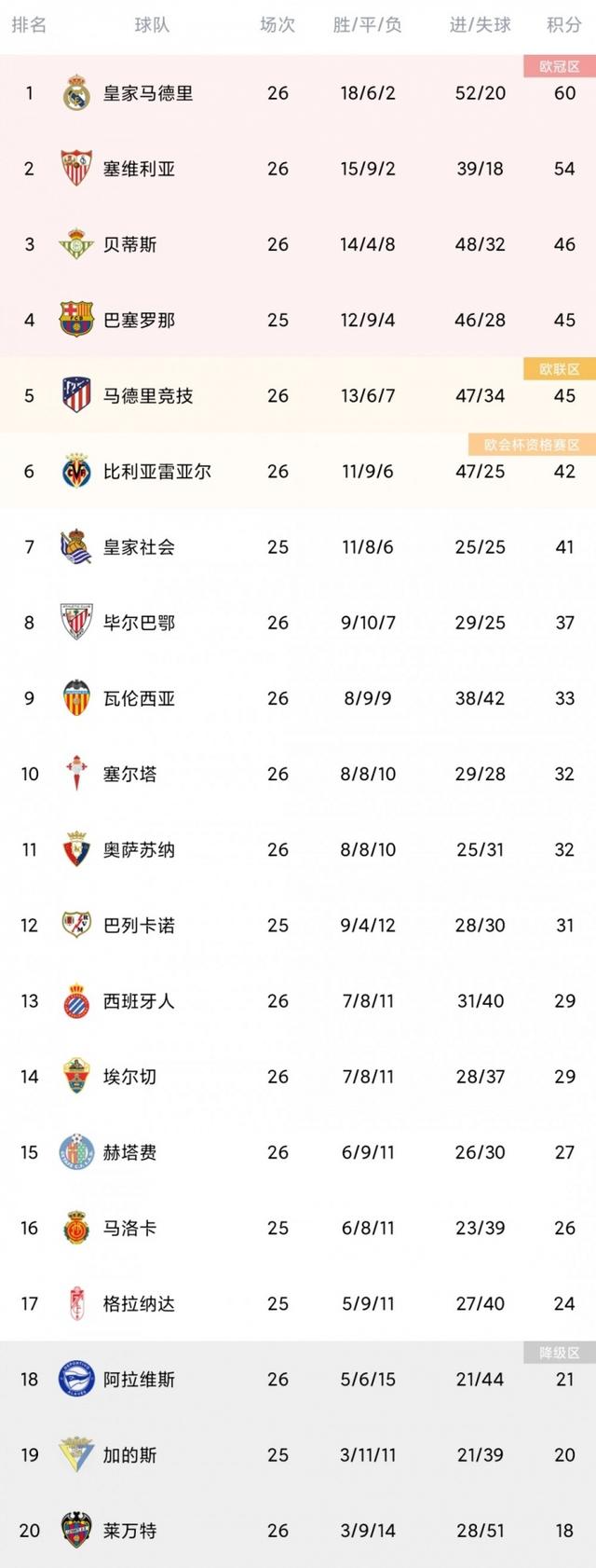Image resolution: width=596 pixels, height=1568 pixels.
Task: Click the Levante club crest
Action: (75, 1531)
